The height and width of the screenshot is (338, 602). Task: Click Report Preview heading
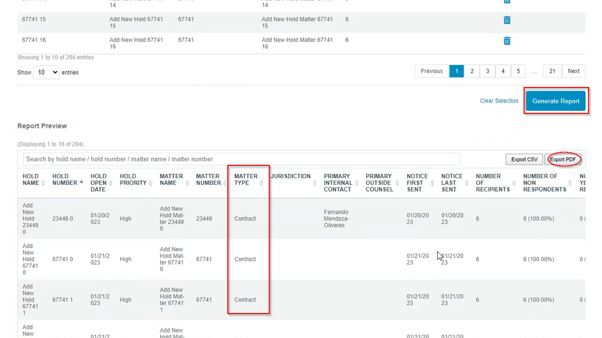coord(42,126)
